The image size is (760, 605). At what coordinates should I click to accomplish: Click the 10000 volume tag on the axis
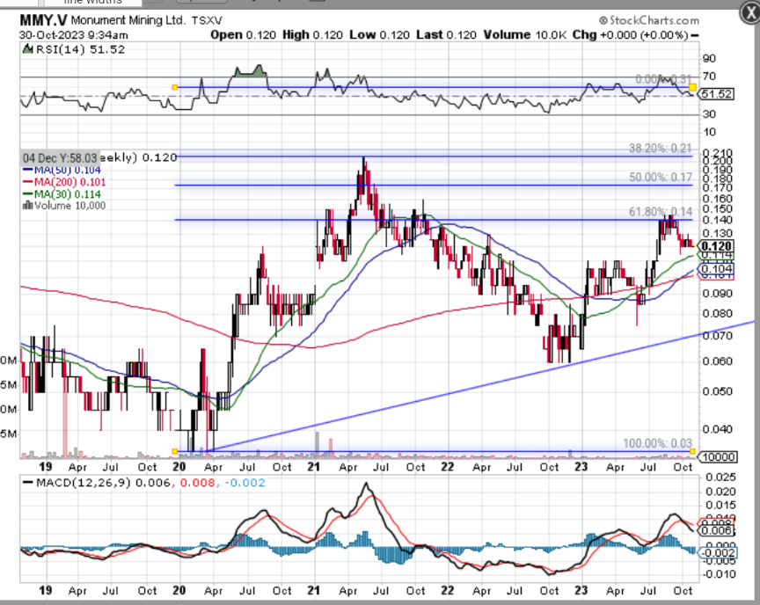(x=718, y=457)
